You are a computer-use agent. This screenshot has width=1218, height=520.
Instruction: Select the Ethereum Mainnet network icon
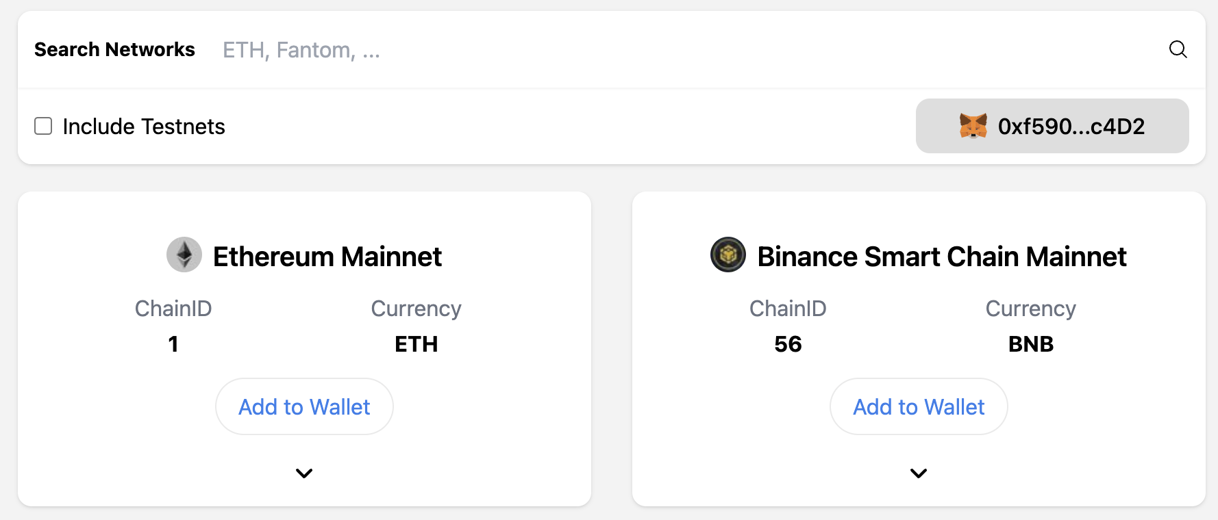(184, 255)
